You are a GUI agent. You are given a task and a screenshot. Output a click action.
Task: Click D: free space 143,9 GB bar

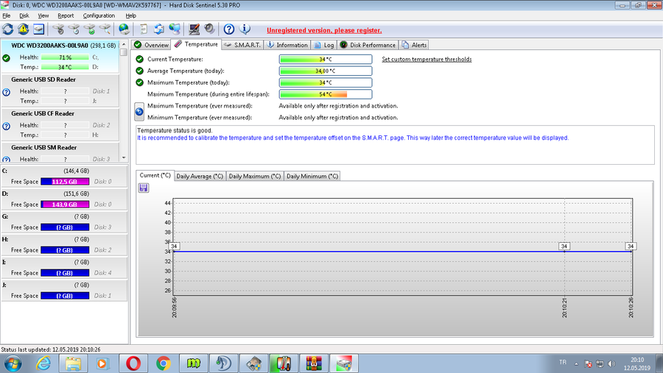[65, 205]
